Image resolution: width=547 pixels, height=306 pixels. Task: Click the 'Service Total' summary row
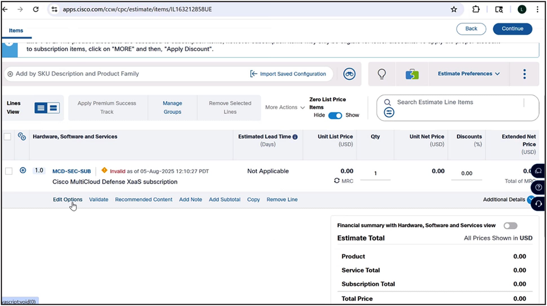pyautogui.click(x=434, y=270)
